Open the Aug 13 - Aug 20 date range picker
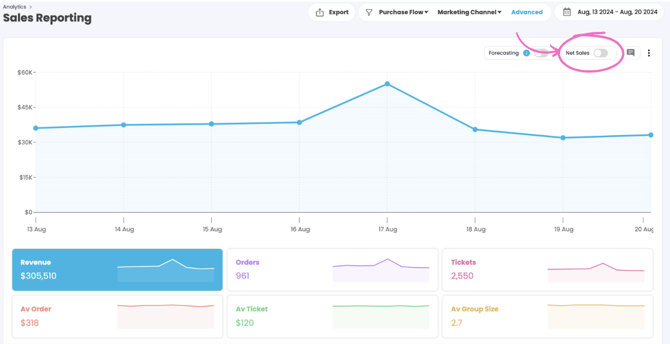 pyautogui.click(x=617, y=12)
